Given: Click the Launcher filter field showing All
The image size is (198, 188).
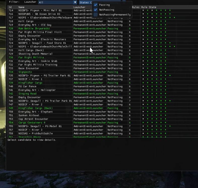Looking at the screenshot, I should [x=55, y=2].
